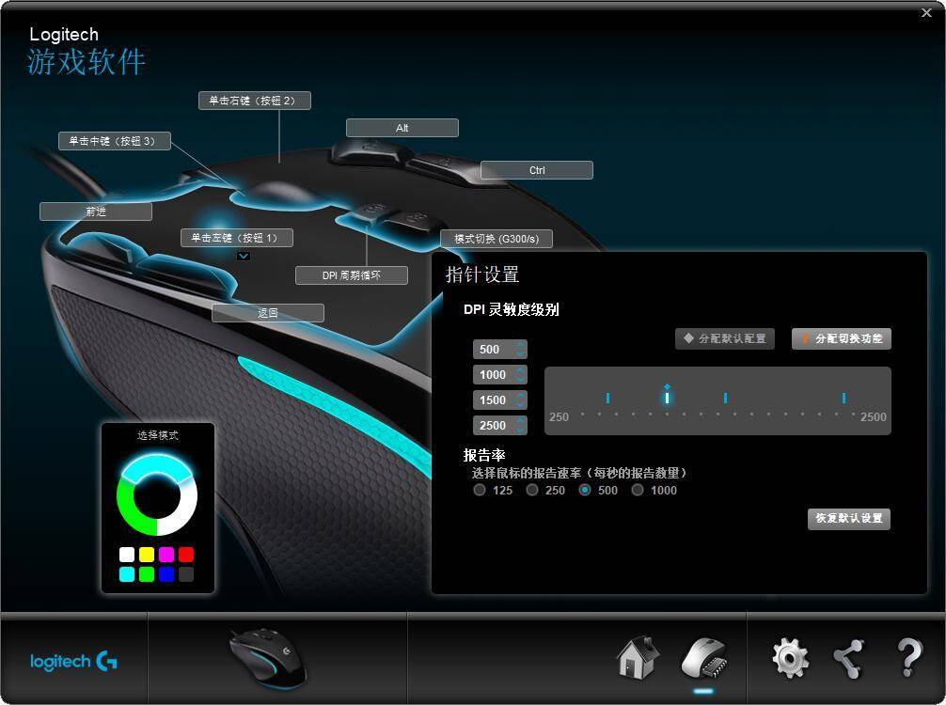The height and width of the screenshot is (705, 946).
Task: Click the 单击左键 (按钮 1) assignment
Action: [237, 238]
